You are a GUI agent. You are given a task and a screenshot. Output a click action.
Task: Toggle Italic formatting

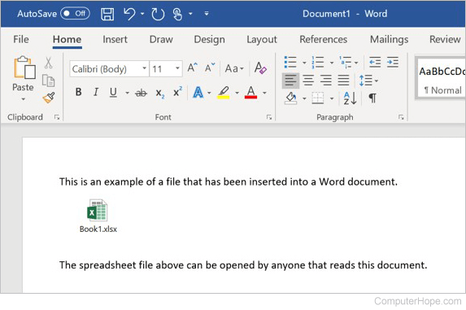(96, 92)
